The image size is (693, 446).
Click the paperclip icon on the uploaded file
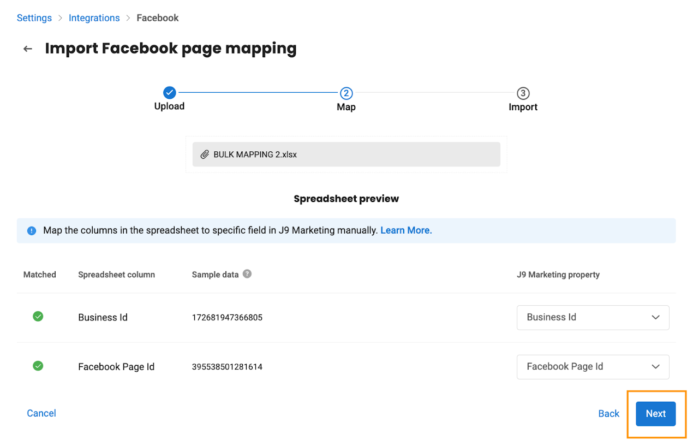click(205, 154)
